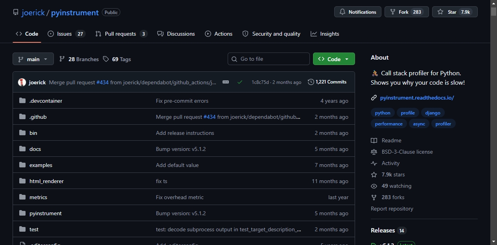Click the .devcontainer folder icon
Screen dimensions: 497x245
point(22,101)
